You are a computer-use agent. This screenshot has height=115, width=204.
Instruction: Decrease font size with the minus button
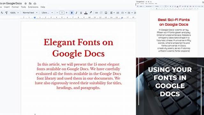pos(57,13)
